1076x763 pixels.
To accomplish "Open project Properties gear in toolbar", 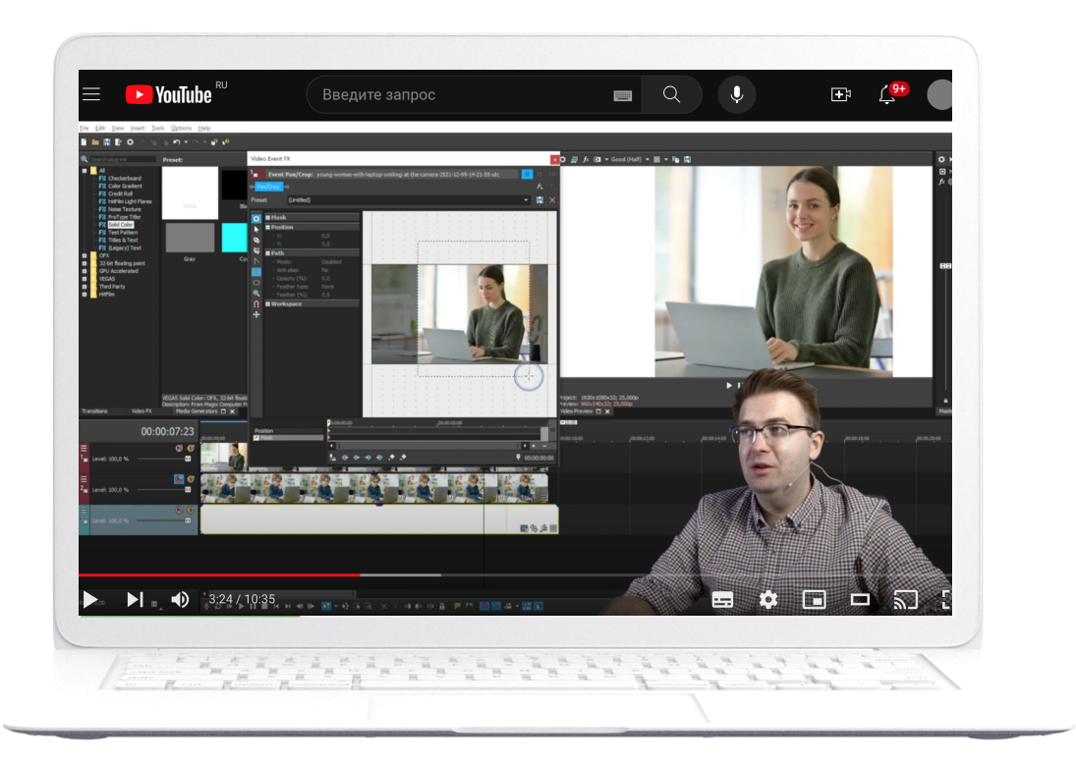I will [130, 142].
